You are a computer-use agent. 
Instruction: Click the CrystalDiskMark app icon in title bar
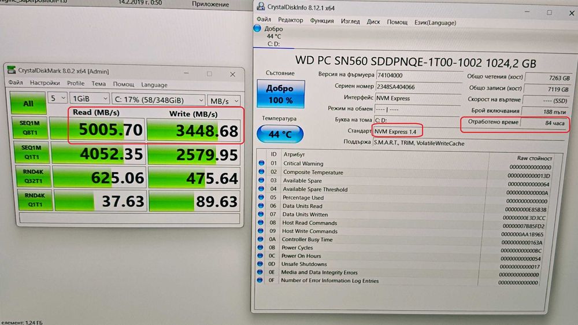tap(12, 70)
